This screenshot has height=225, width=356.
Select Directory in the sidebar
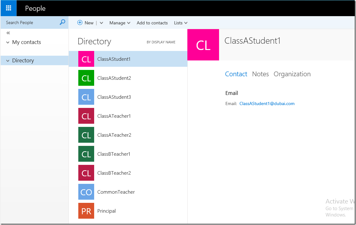pos(23,60)
